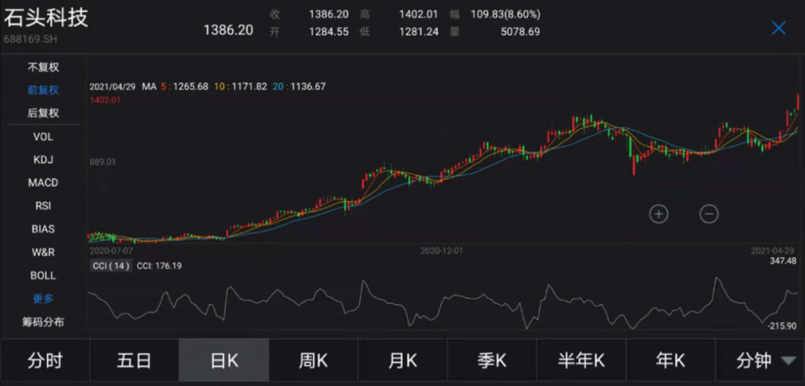Image resolution: width=805 pixels, height=386 pixels.
Task: Switch to 半年K tab
Action: 581,361
